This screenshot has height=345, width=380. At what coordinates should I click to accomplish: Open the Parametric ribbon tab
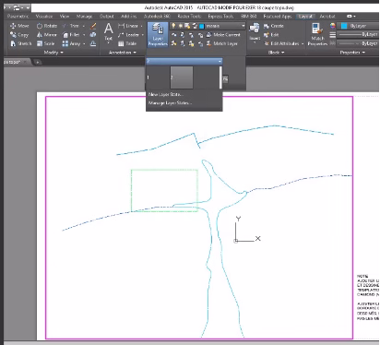18,16
